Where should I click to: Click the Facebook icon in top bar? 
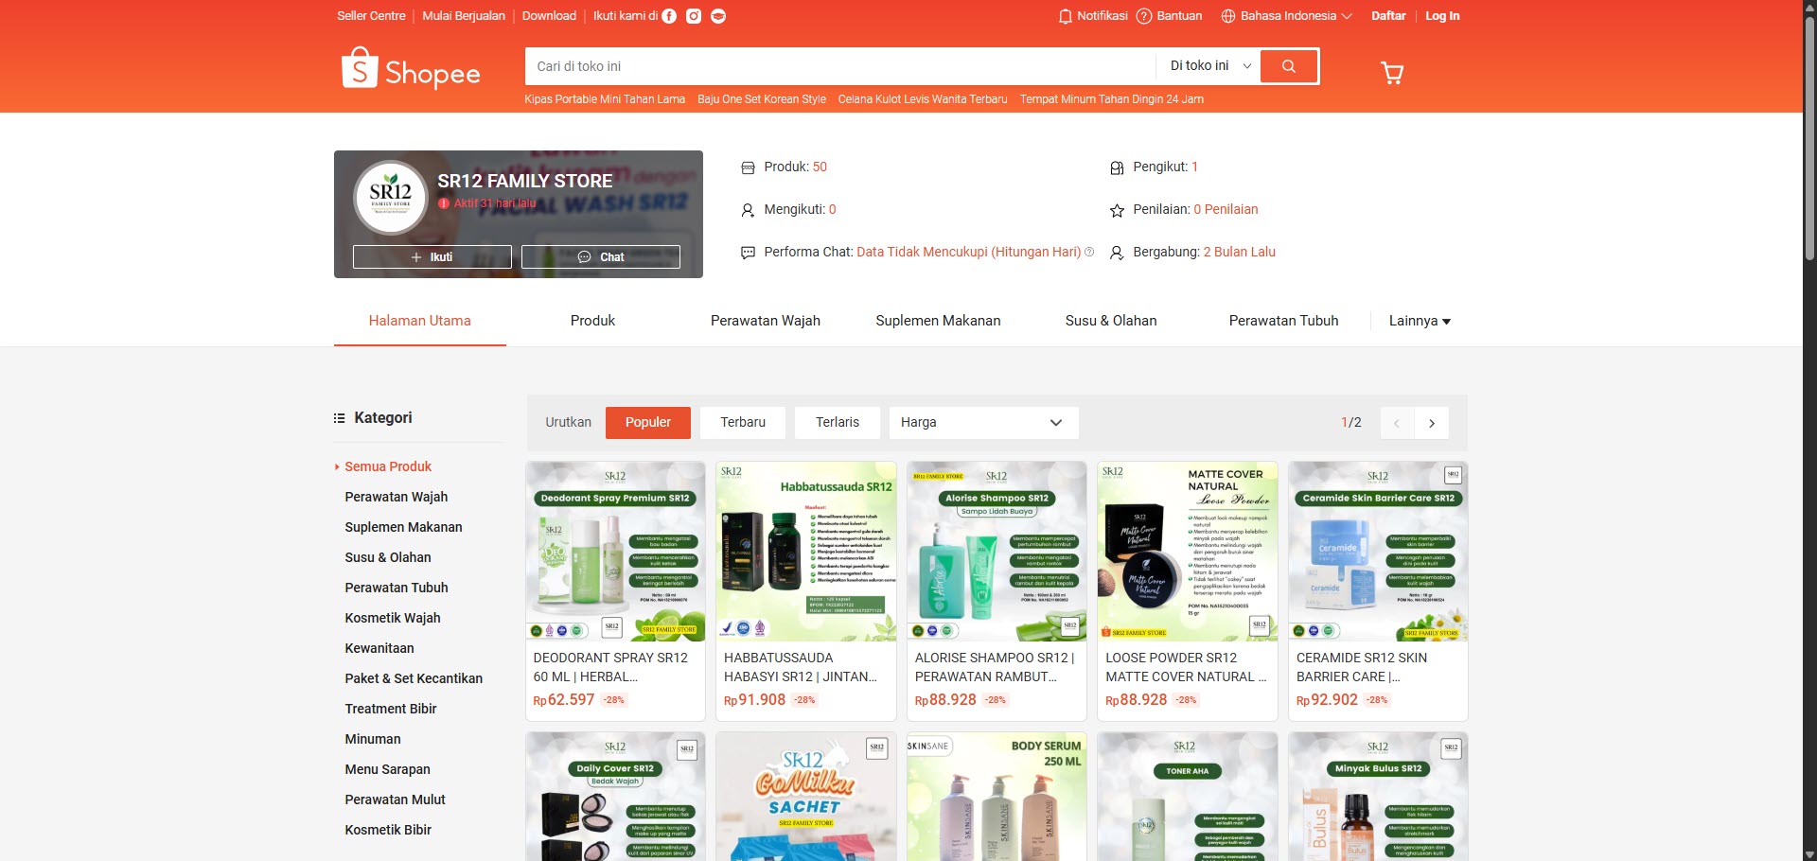pyautogui.click(x=669, y=16)
